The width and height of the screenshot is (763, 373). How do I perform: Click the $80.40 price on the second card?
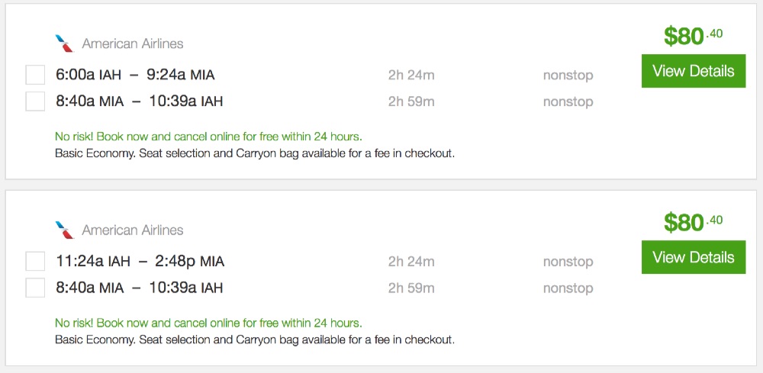click(693, 222)
